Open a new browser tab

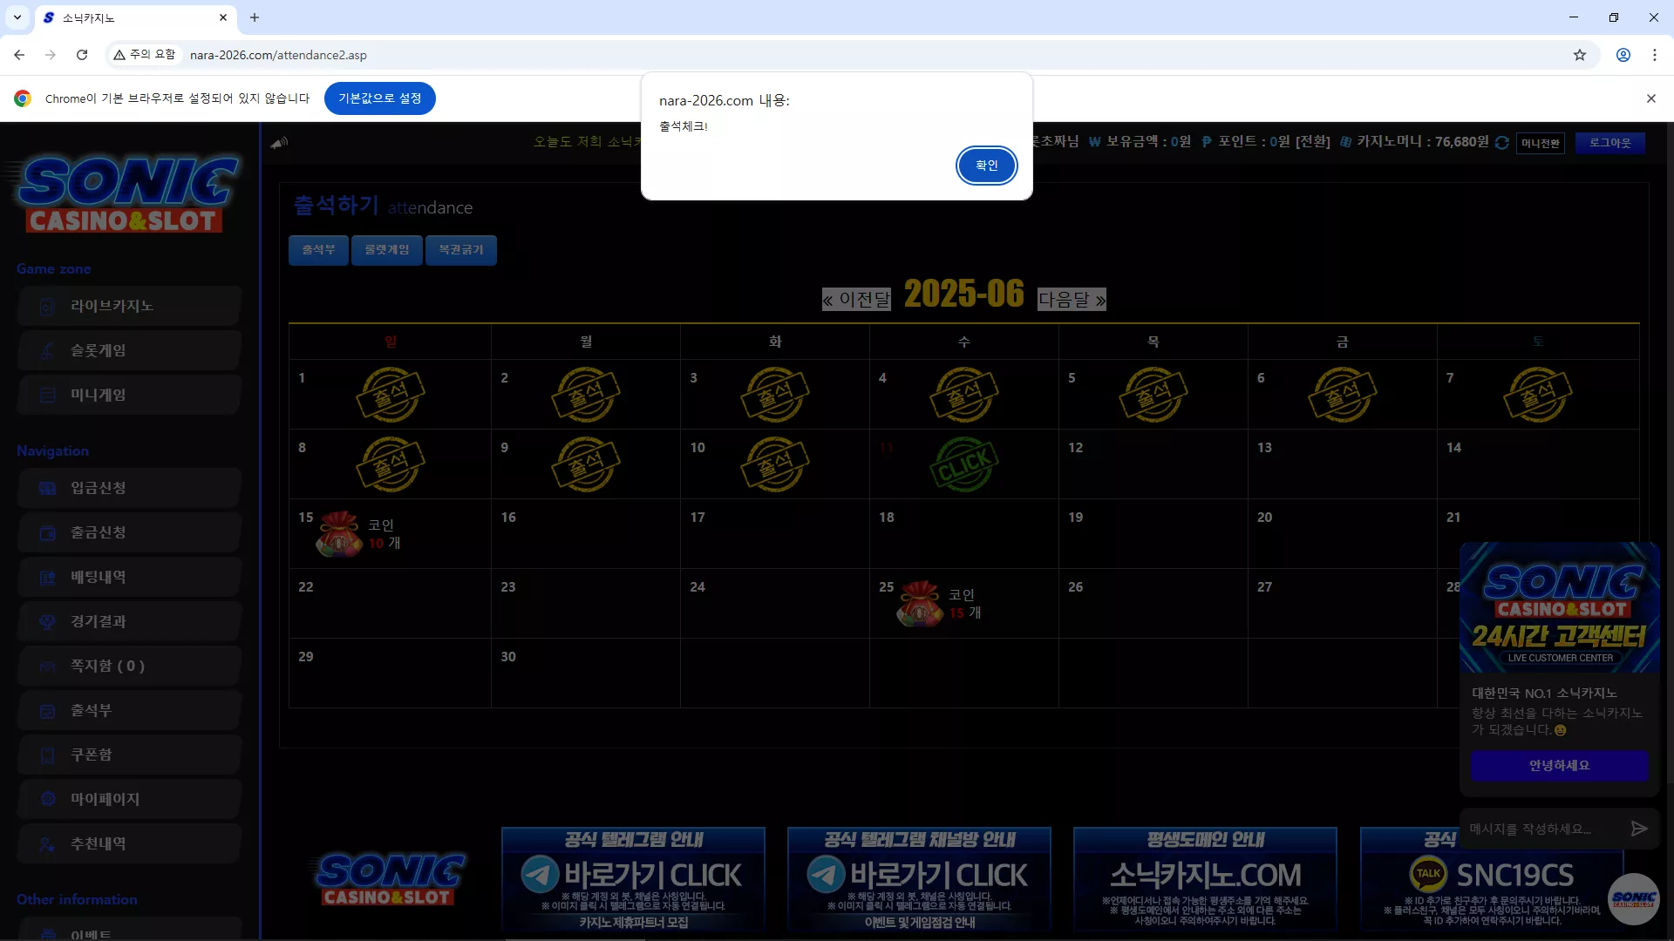[255, 17]
